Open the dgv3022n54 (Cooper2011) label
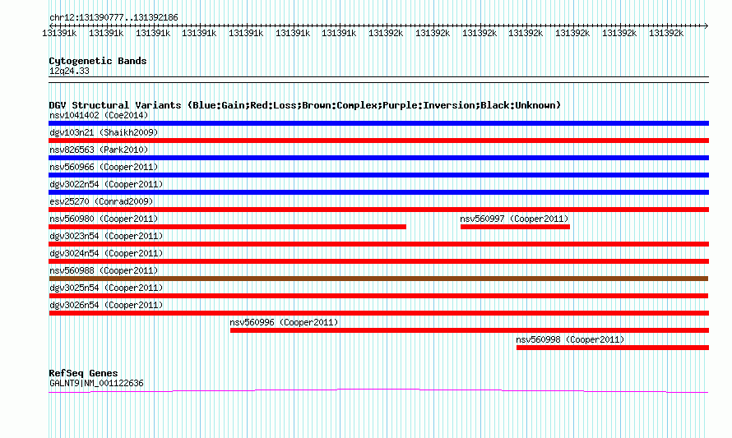 (106, 184)
